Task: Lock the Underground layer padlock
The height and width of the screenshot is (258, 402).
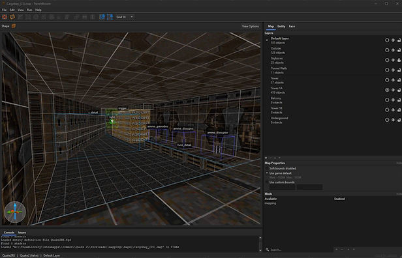Action: tap(399, 120)
